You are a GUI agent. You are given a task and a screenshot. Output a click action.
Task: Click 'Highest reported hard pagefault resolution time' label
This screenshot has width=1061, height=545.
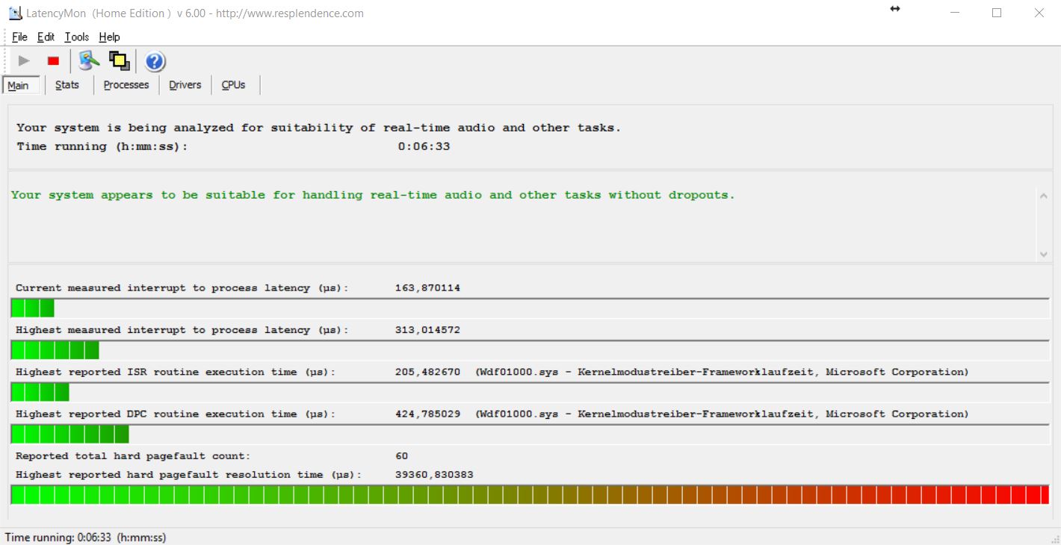point(188,475)
